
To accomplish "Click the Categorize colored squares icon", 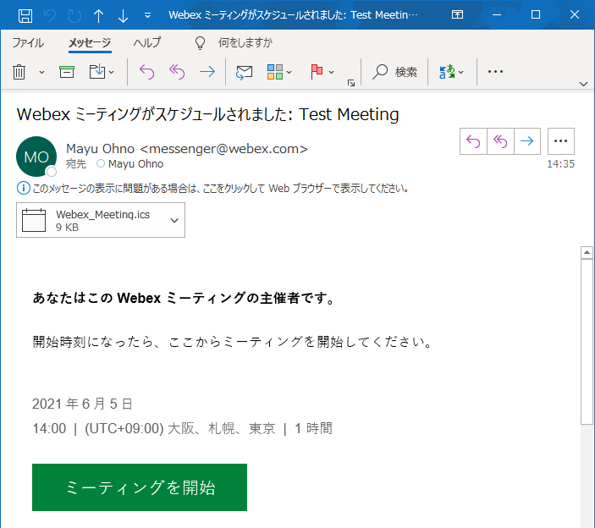I will click(275, 72).
